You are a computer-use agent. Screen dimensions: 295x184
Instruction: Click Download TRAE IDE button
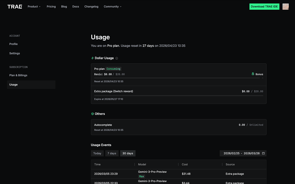[264, 7]
